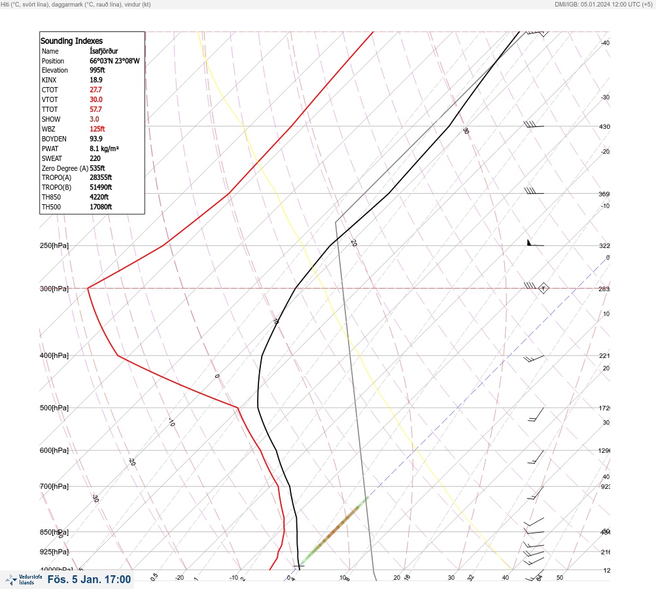
Task: Click the 'Sounding Indexes' title
Action: click(71, 41)
